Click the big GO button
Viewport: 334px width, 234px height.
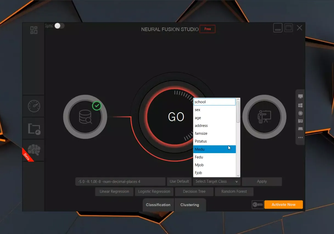pyautogui.click(x=176, y=117)
